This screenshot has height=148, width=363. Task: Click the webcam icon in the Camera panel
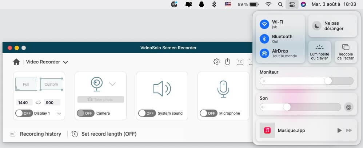coord(96,84)
